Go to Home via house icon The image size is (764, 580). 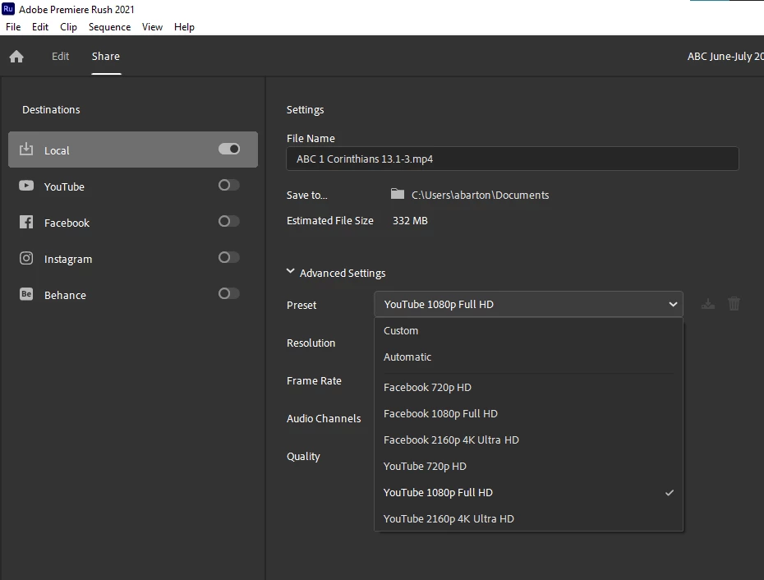click(16, 57)
